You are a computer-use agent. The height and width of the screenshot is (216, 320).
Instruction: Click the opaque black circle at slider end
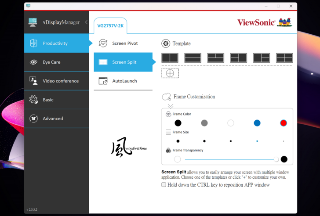[284, 159]
